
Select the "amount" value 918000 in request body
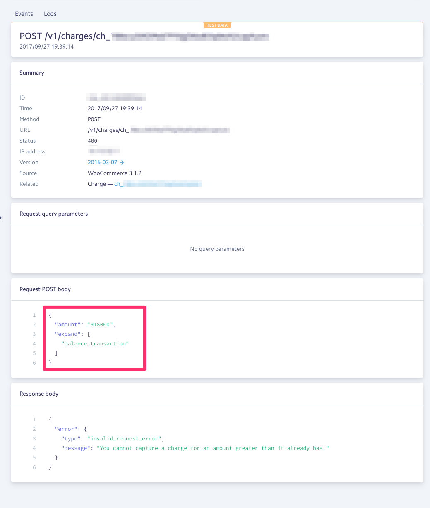[x=100, y=324]
